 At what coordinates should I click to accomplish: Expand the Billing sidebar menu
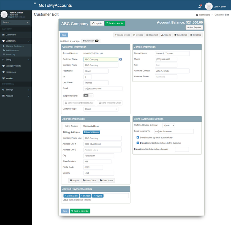[16, 60]
